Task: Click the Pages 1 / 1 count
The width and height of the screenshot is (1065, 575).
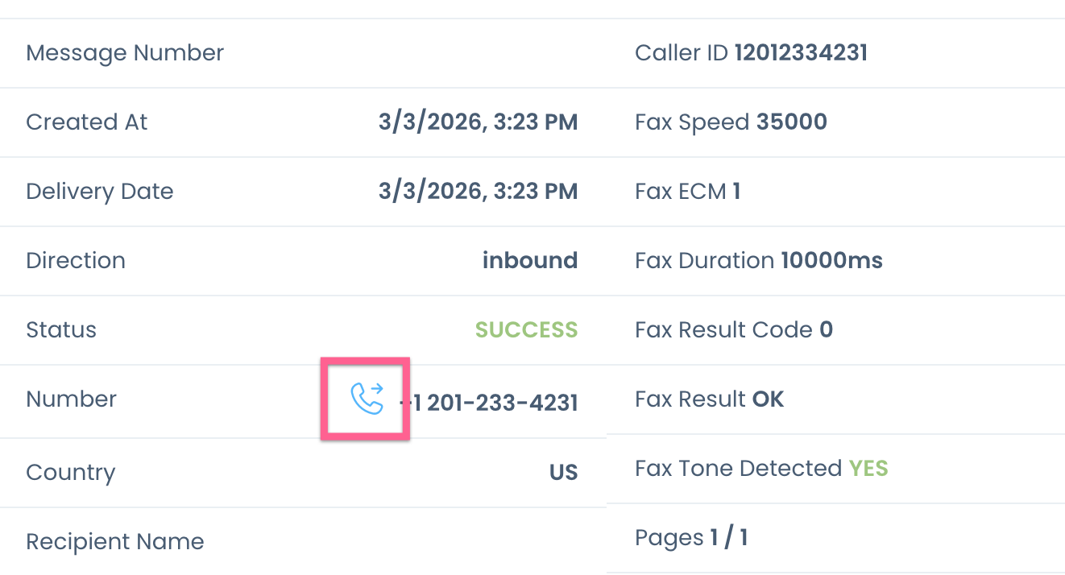Action: pos(728,538)
